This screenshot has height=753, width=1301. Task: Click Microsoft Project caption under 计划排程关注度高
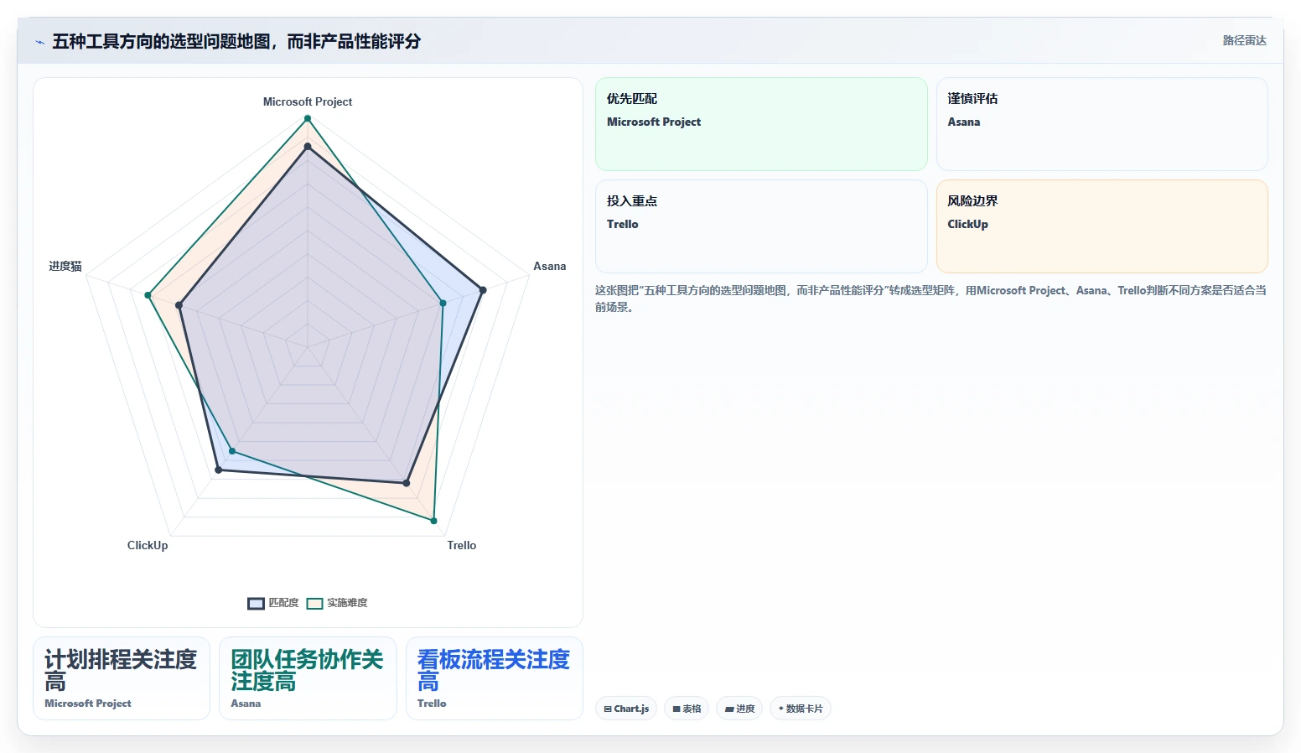88,704
